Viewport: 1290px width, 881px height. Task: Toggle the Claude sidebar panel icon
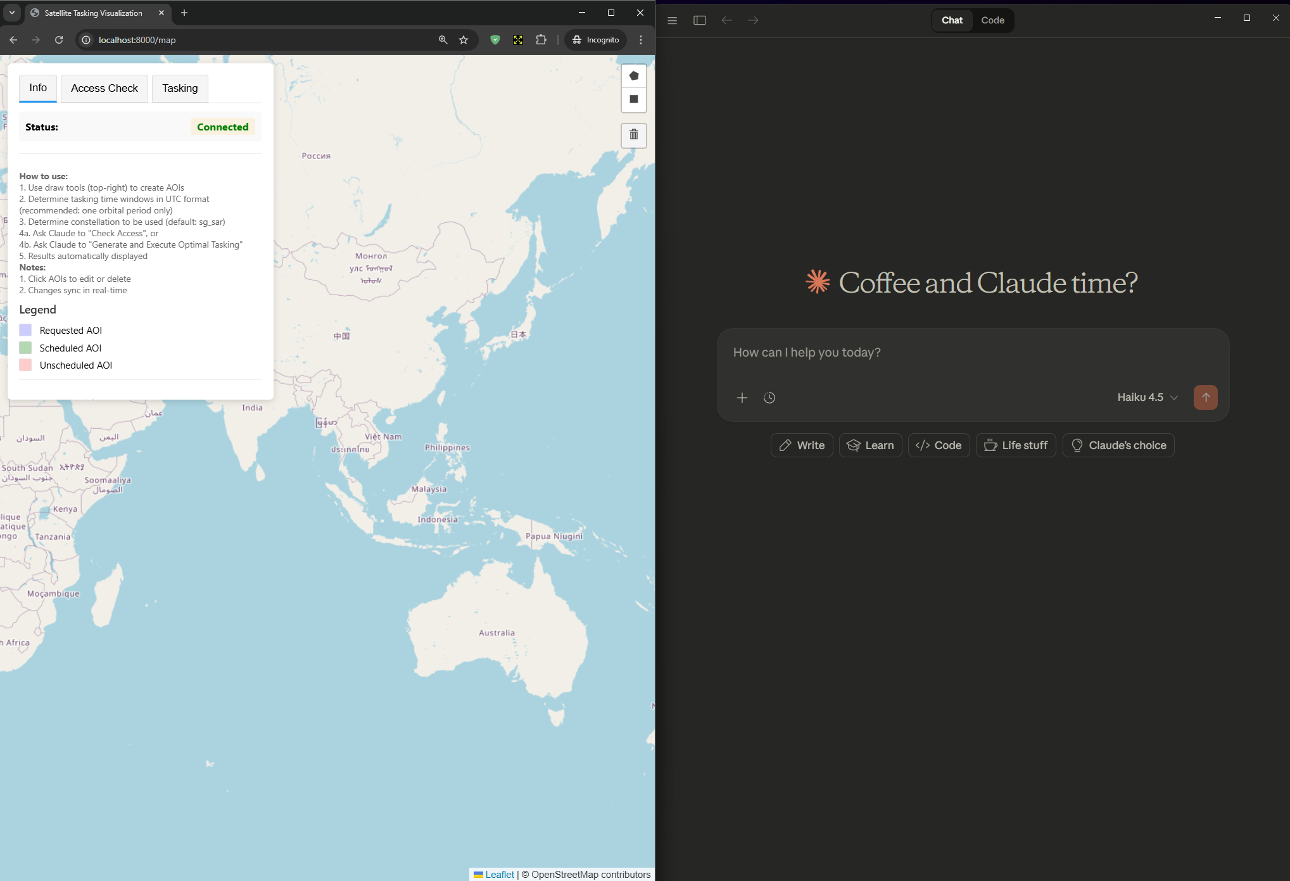click(x=699, y=20)
